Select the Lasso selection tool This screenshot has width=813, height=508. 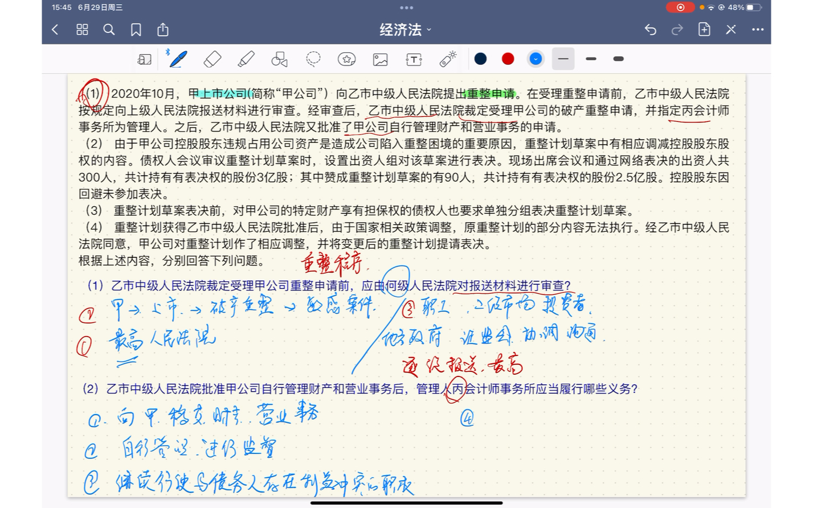click(x=313, y=59)
